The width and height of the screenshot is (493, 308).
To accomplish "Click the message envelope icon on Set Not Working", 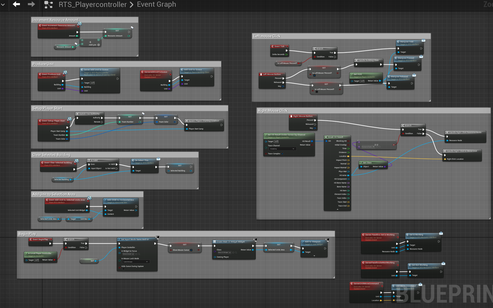I will tap(443, 263).
